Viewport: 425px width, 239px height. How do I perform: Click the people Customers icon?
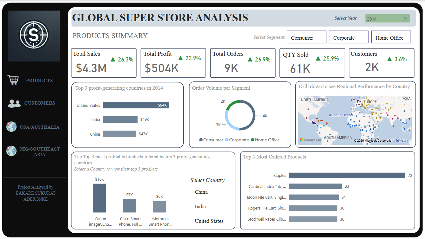[x=14, y=103]
